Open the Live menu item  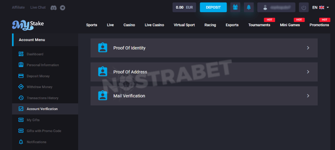tap(110, 25)
